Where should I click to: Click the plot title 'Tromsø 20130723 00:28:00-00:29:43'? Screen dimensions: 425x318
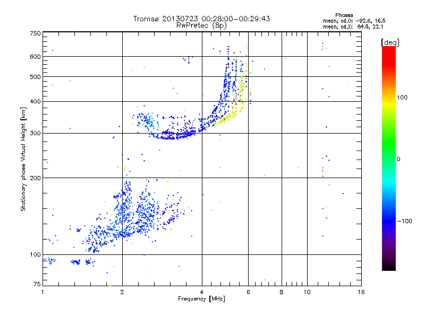click(x=201, y=19)
